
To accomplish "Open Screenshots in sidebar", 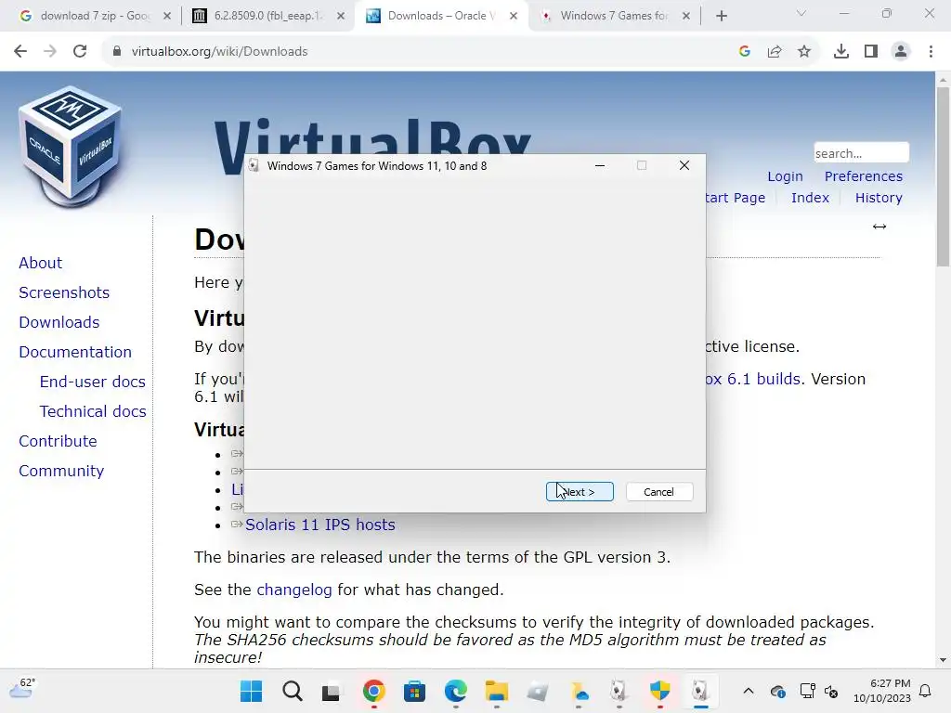I will 64,292.
